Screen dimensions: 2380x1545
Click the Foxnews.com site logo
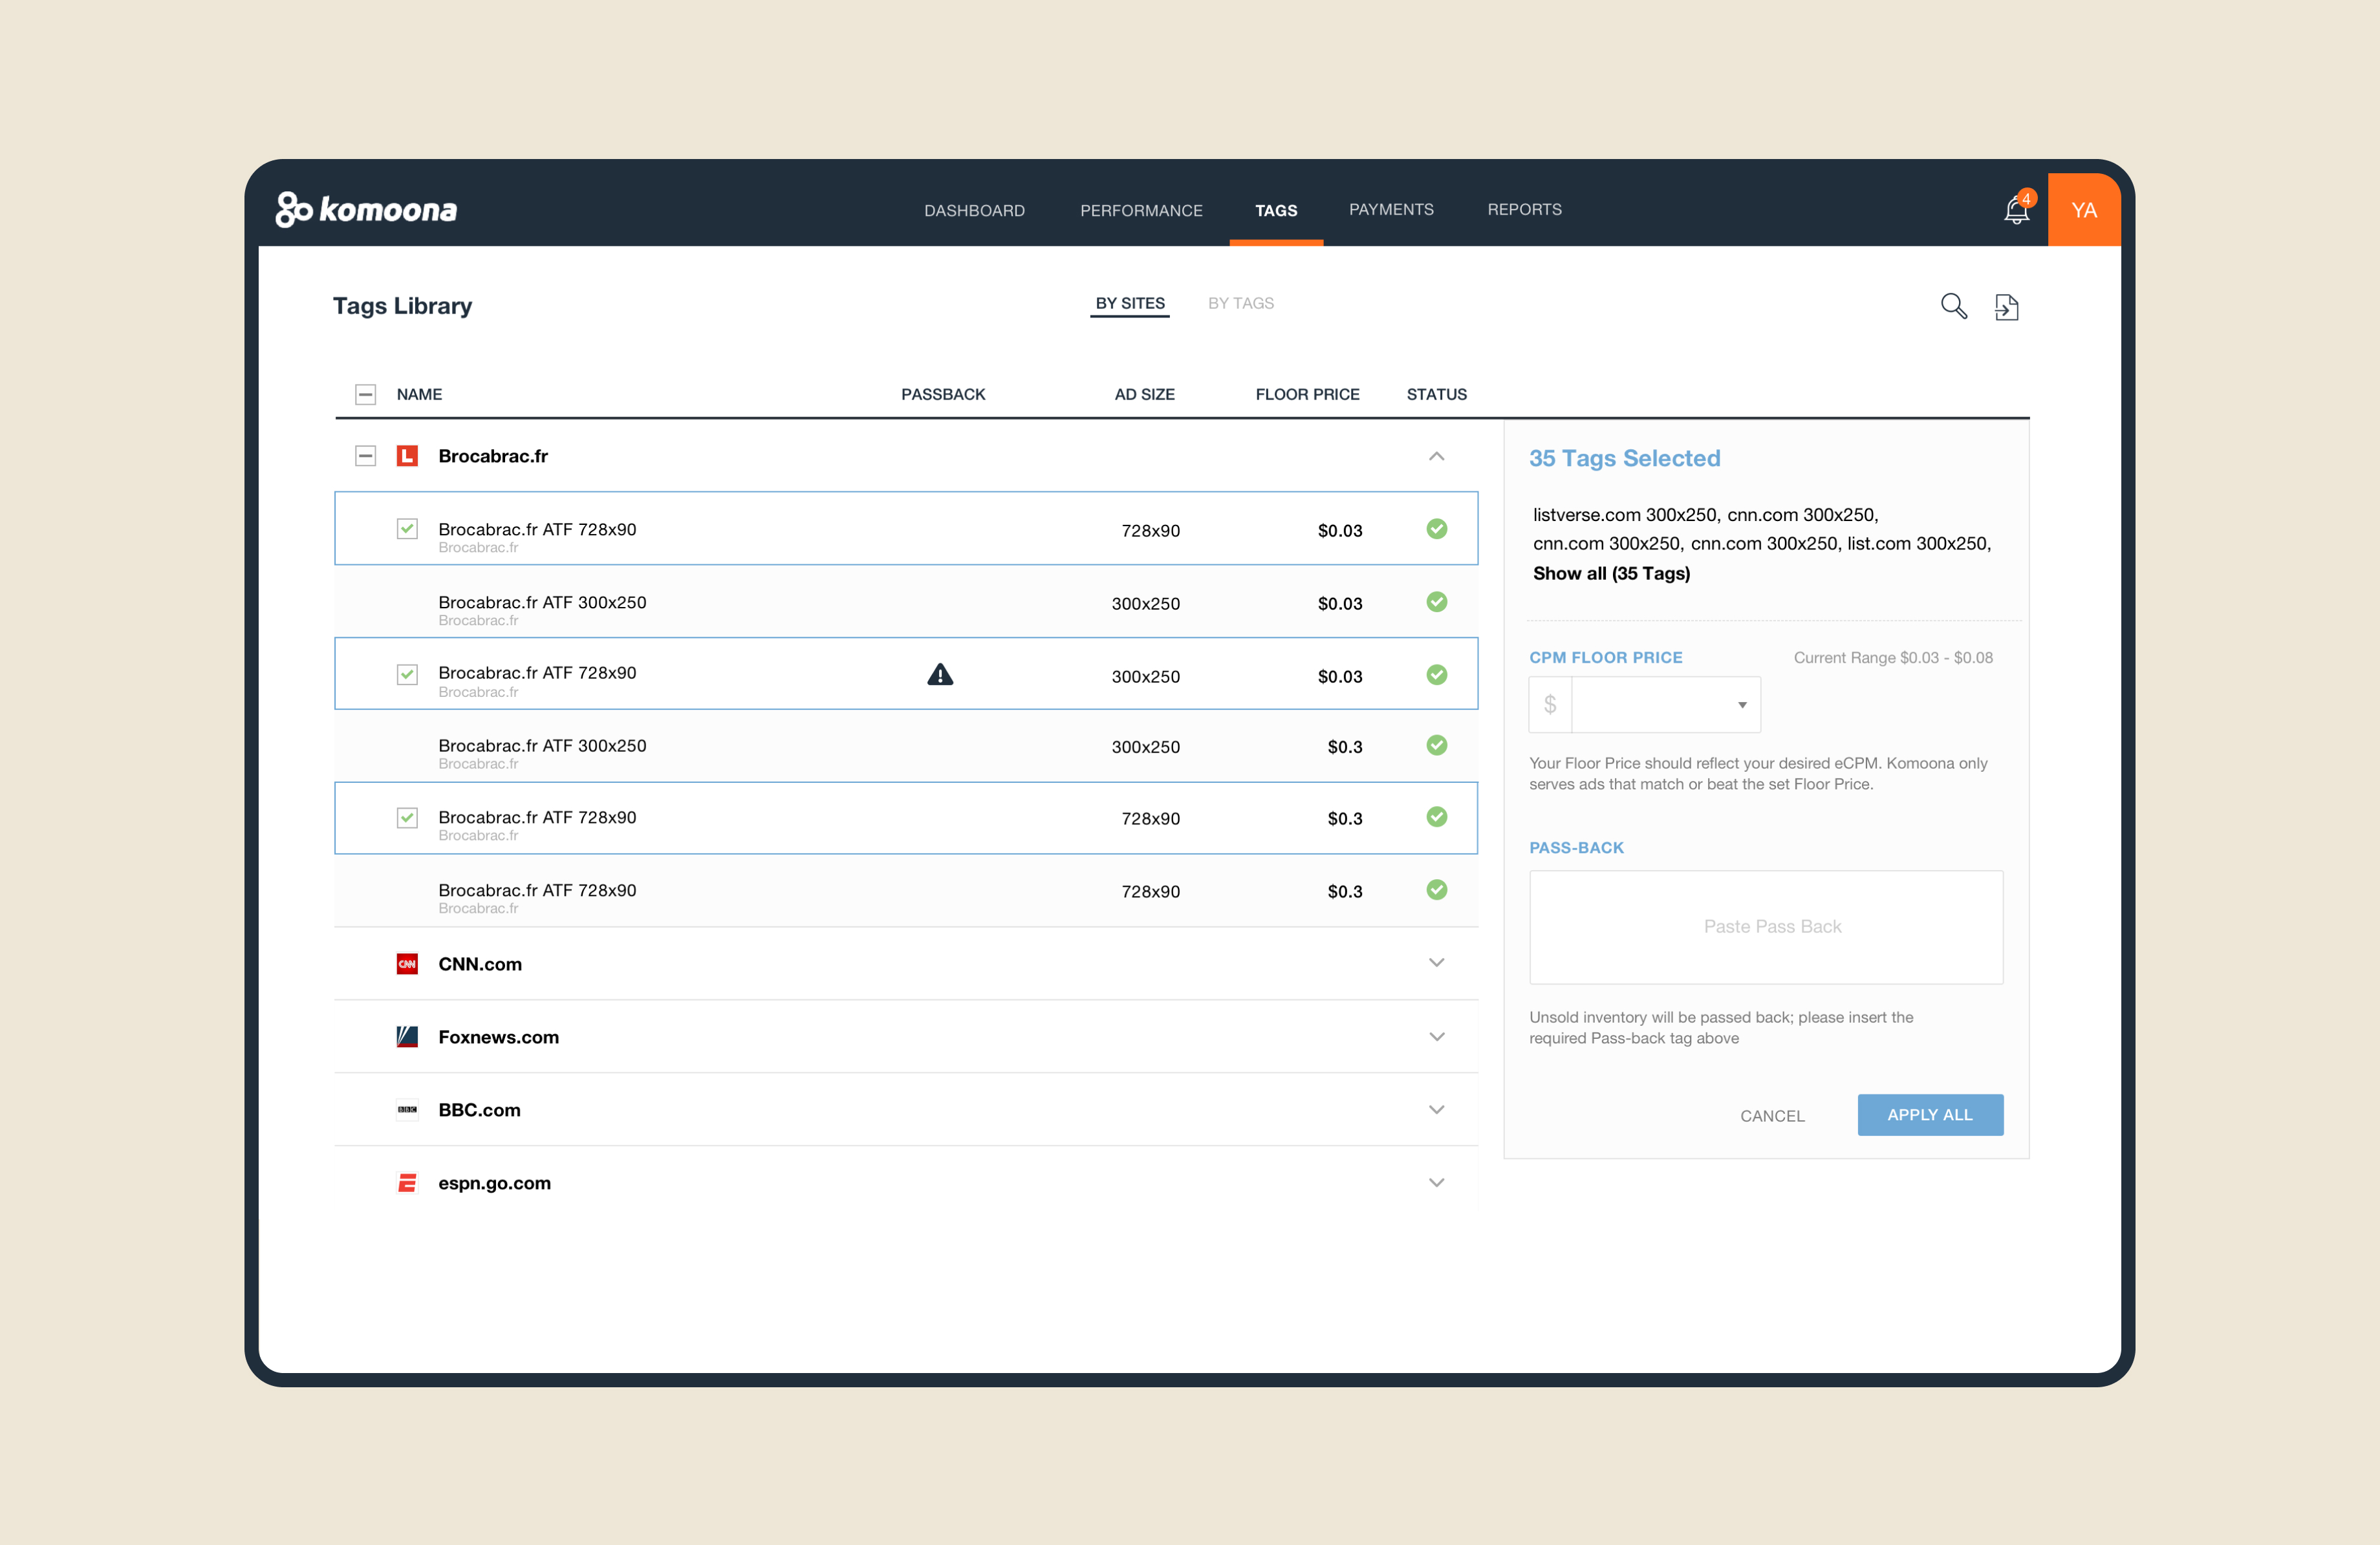click(x=407, y=1036)
